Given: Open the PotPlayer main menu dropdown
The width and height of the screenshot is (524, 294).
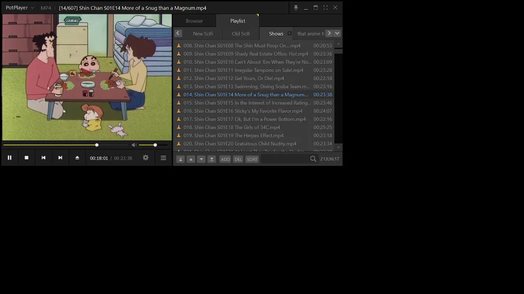Looking at the screenshot, I should 20,8.
